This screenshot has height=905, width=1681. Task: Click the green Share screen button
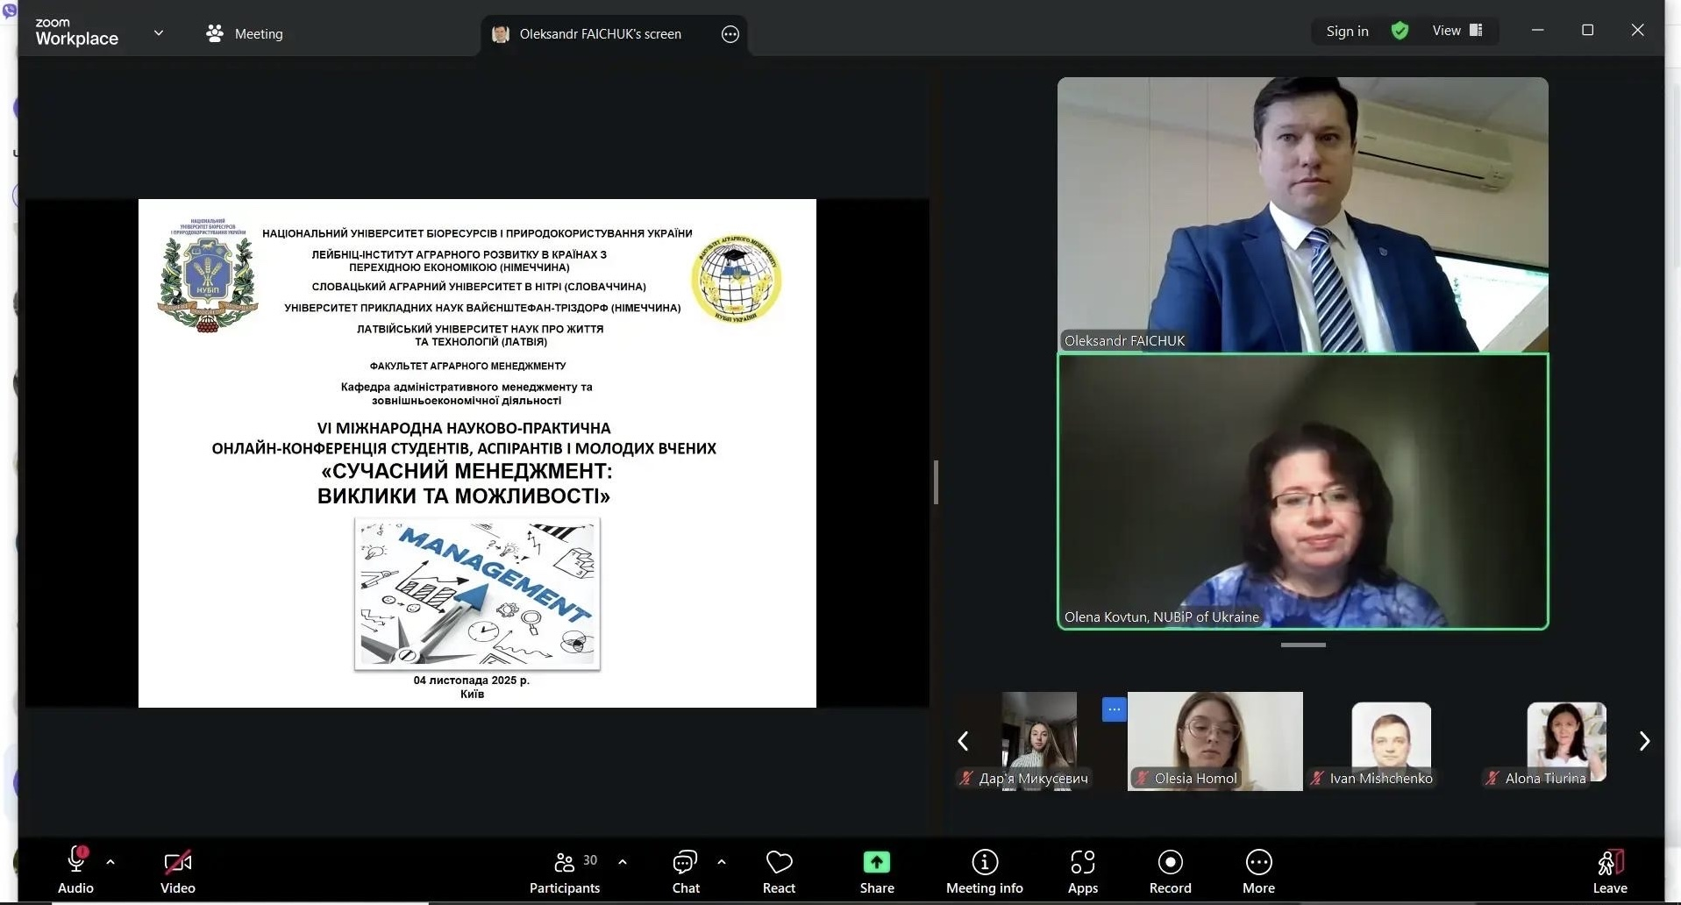point(877,870)
